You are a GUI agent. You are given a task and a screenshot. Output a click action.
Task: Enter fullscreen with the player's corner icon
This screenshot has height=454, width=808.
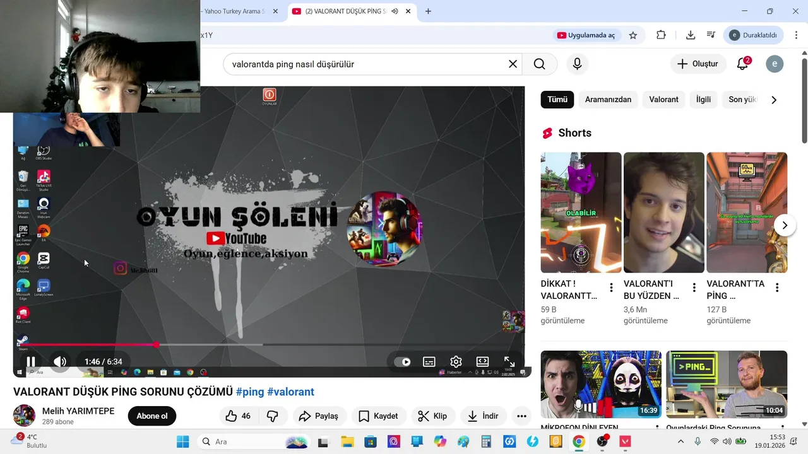509,362
